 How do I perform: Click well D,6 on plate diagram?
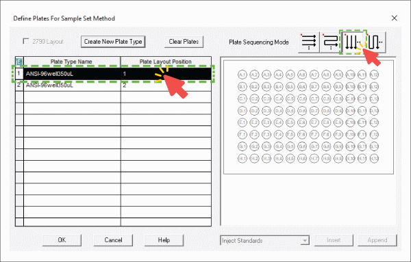[x=302, y=110]
